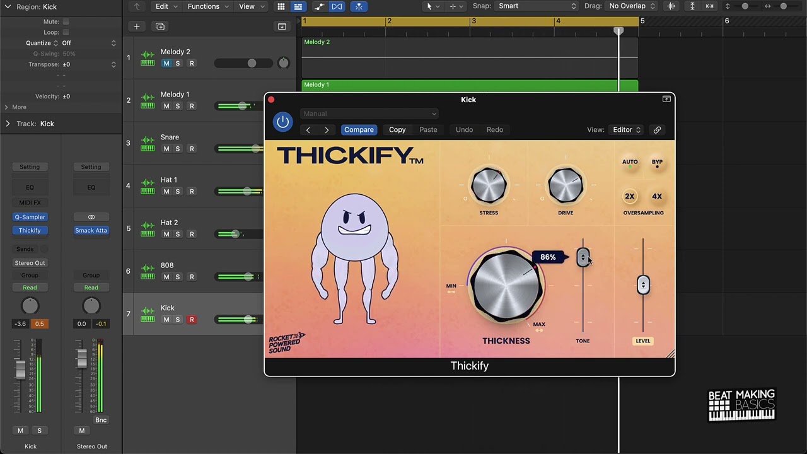Toggle the automation curve icon

(320, 6)
